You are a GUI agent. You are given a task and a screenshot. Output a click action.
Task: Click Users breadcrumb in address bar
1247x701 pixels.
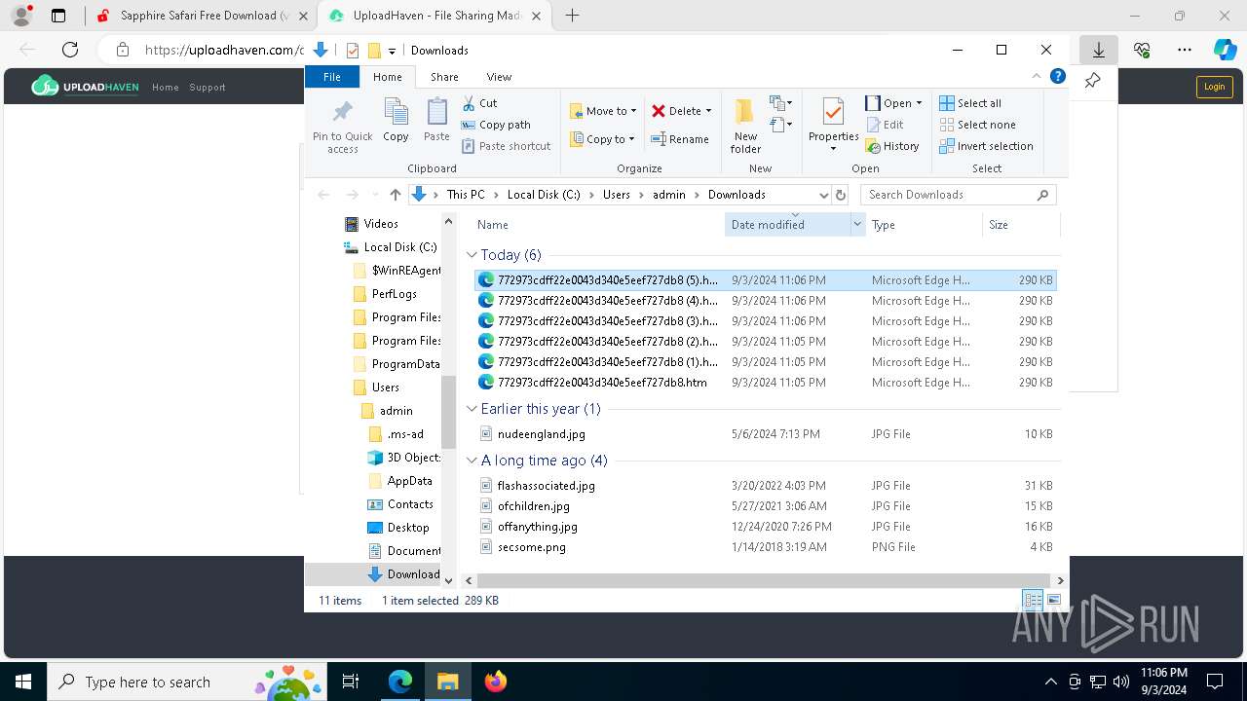coord(616,195)
